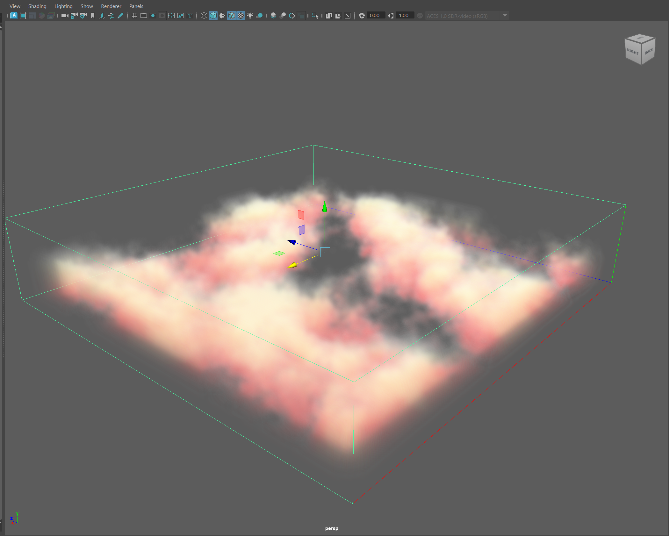Image resolution: width=669 pixels, height=536 pixels.
Task: Click the RIGHT face of View Cube
Action: pos(633,52)
